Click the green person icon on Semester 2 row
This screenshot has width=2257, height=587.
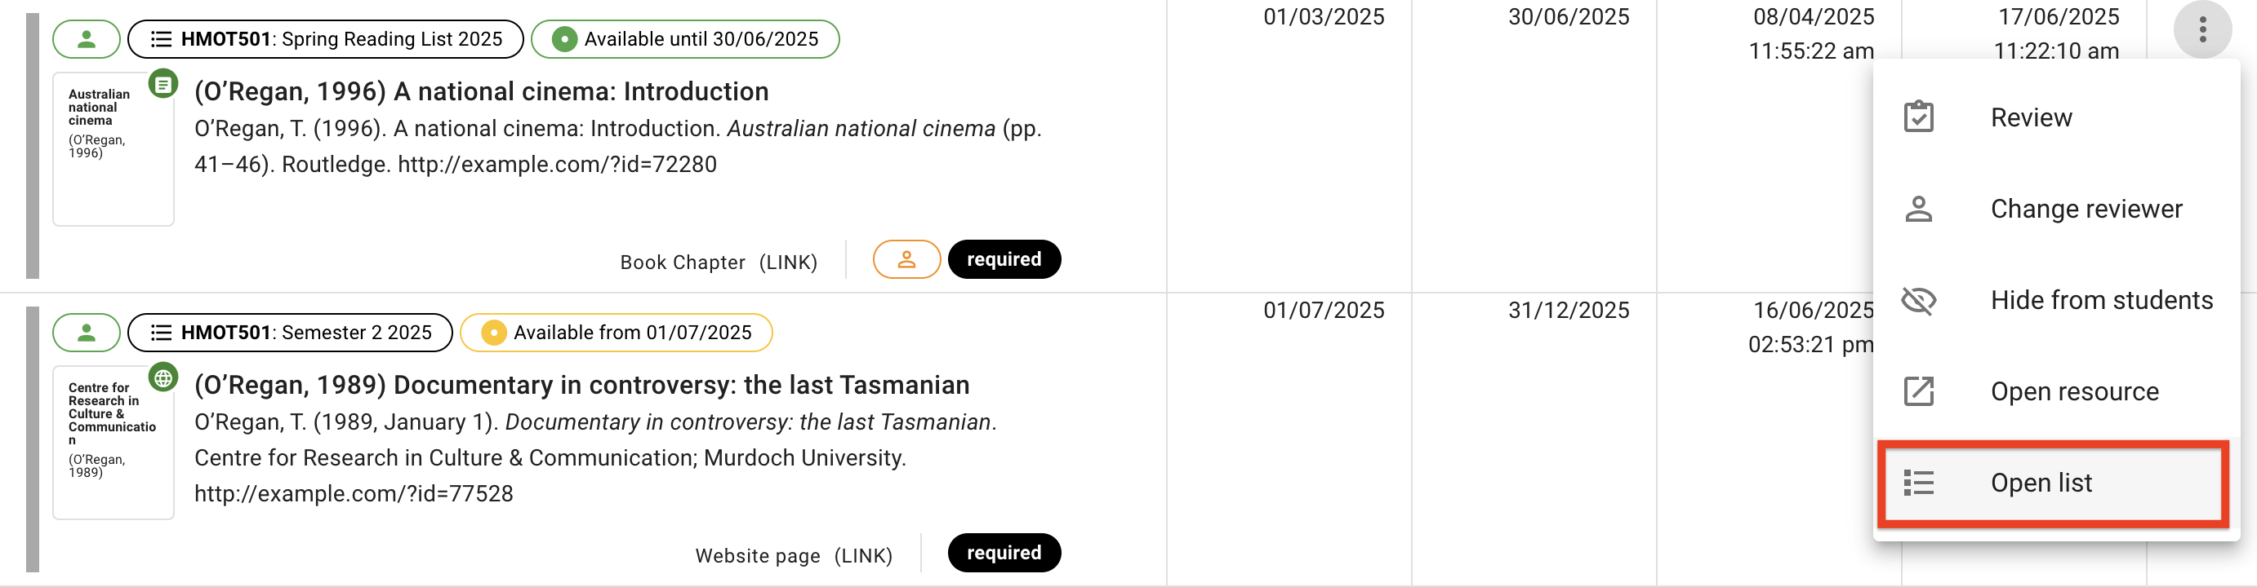[86, 333]
